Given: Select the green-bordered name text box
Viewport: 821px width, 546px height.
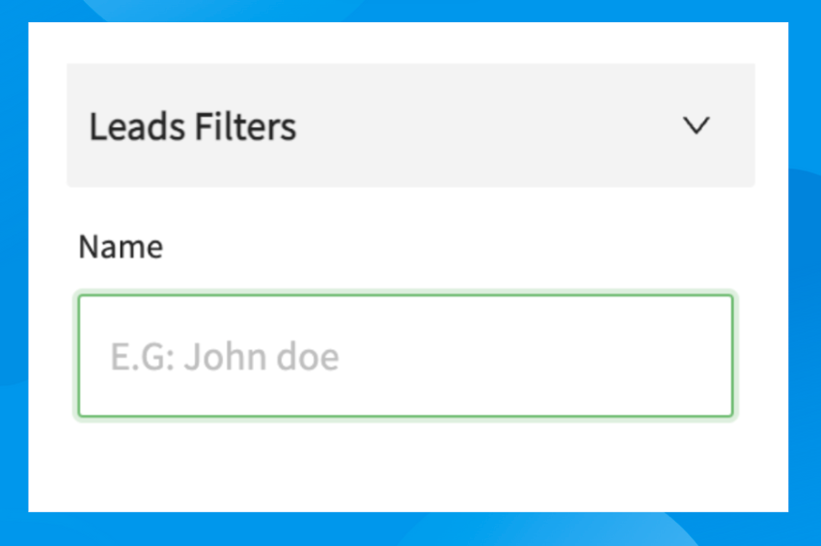Looking at the screenshot, I should click(405, 357).
